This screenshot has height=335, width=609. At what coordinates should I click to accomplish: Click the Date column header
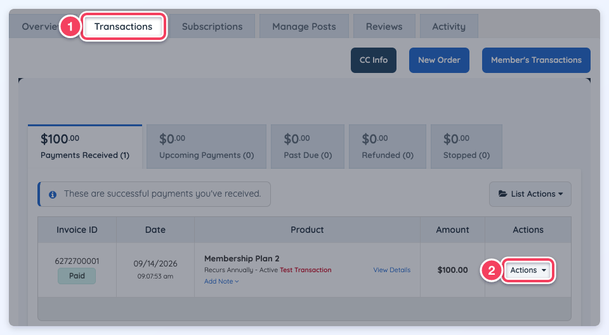click(155, 230)
